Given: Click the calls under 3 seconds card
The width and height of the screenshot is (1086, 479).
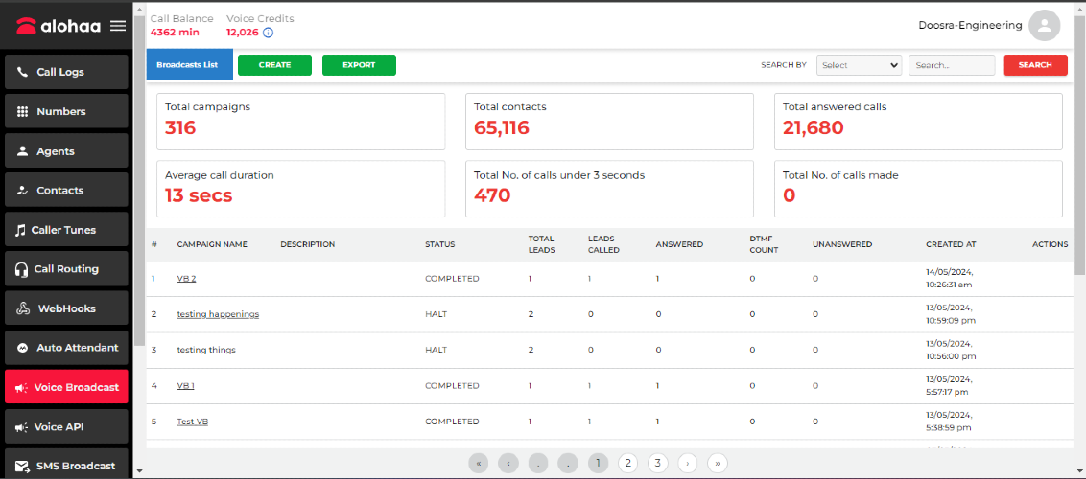Looking at the screenshot, I should [609, 189].
